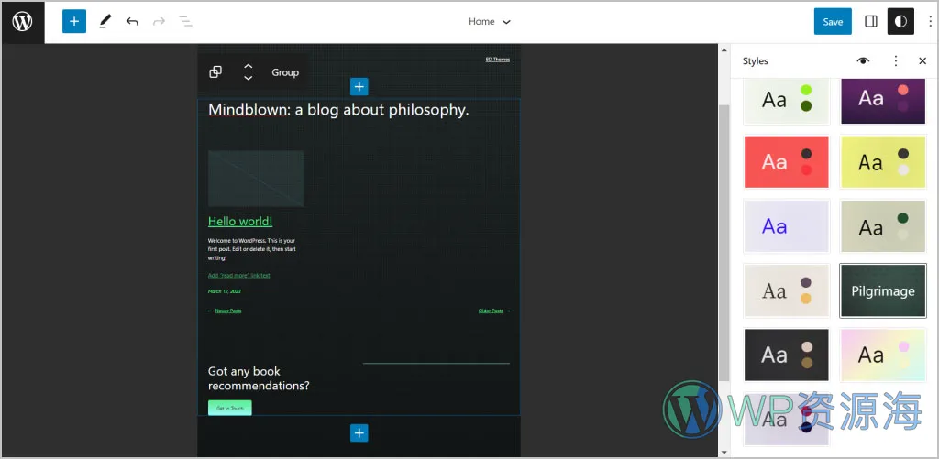Toggle the block inserter plus button
The width and height of the screenshot is (939, 459).
pos(74,21)
